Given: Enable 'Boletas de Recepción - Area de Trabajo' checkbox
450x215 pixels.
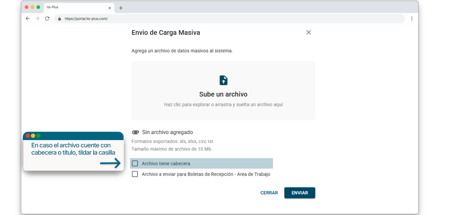Looking at the screenshot, I should (x=135, y=174).
